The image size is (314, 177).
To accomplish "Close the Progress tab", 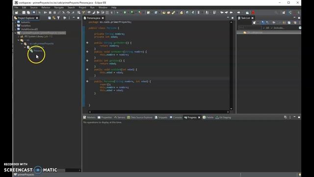I will 199,118.
